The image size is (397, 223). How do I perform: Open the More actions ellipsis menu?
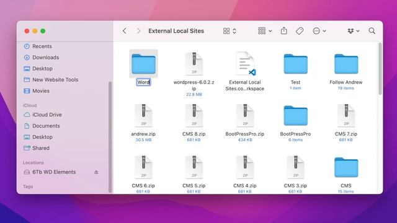pyautogui.click(x=319, y=31)
